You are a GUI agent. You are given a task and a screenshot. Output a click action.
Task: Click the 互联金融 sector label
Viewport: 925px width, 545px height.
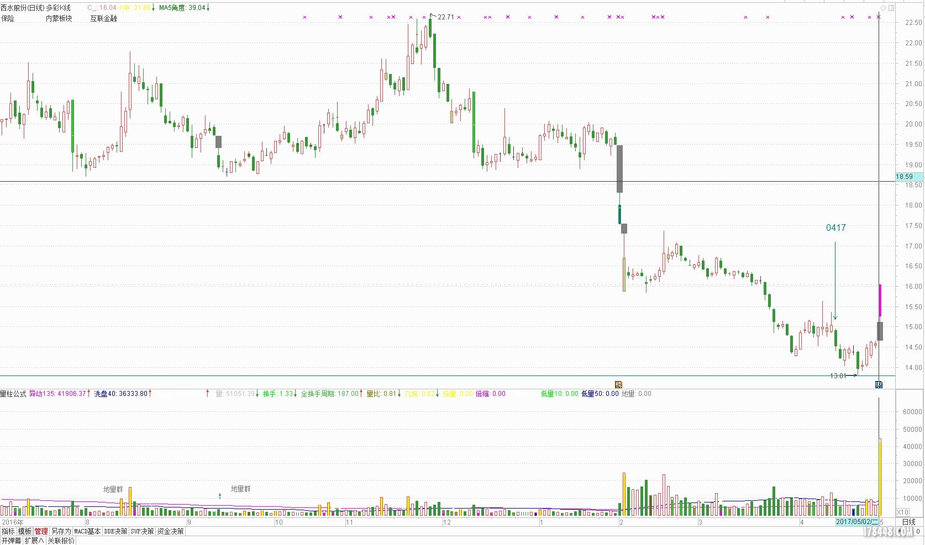[104, 18]
